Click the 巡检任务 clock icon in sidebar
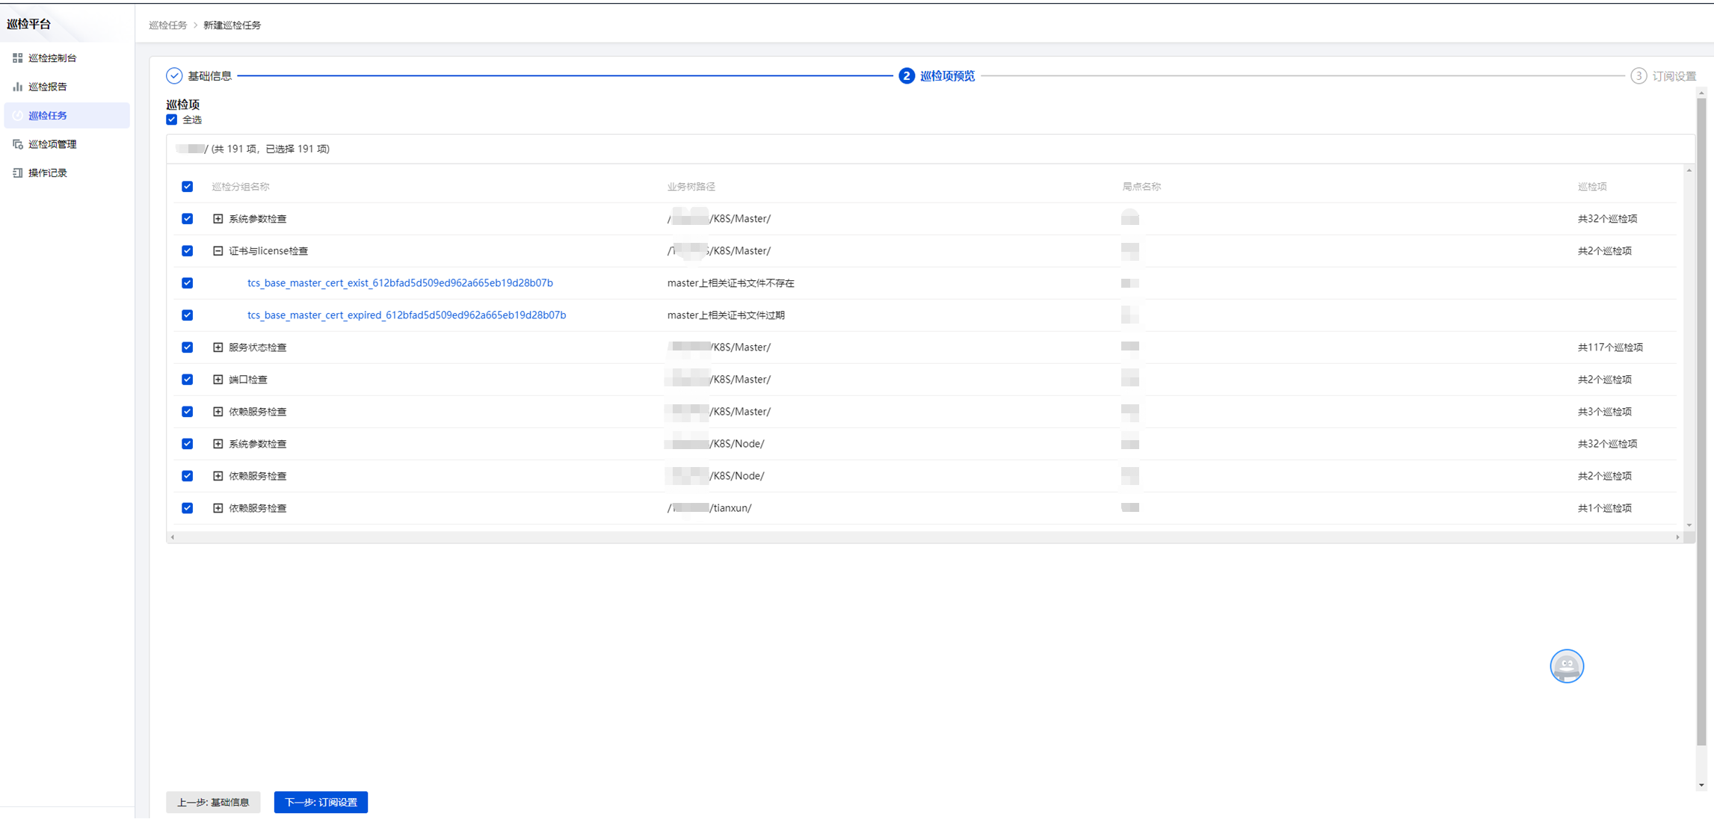The width and height of the screenshot is (1714, 828). coord(17,115)
